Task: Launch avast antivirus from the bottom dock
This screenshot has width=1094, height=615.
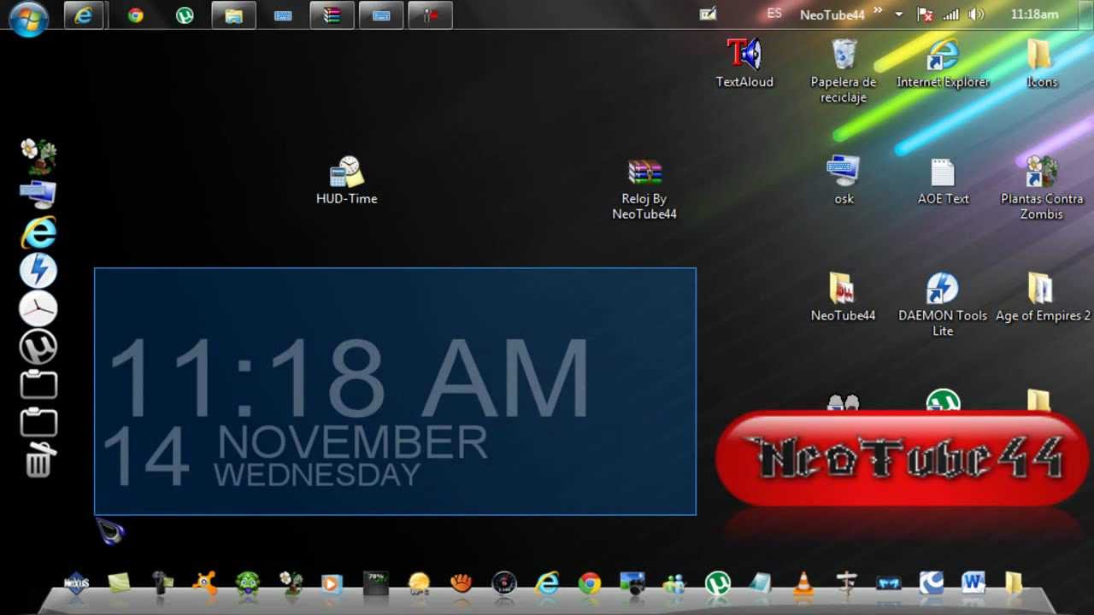Action: pyautogui.click(x=204, y=583)
